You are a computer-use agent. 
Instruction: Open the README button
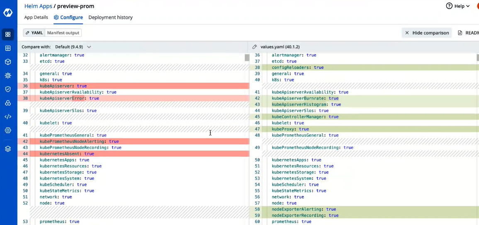click(469, 33)
